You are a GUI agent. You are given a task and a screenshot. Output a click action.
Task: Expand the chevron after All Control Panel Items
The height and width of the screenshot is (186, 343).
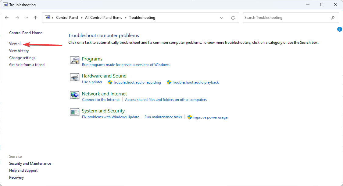click(125, 18)
